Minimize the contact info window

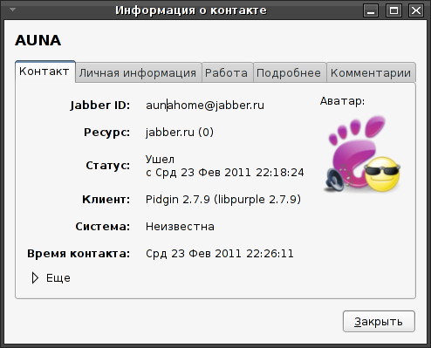point(371,10)
